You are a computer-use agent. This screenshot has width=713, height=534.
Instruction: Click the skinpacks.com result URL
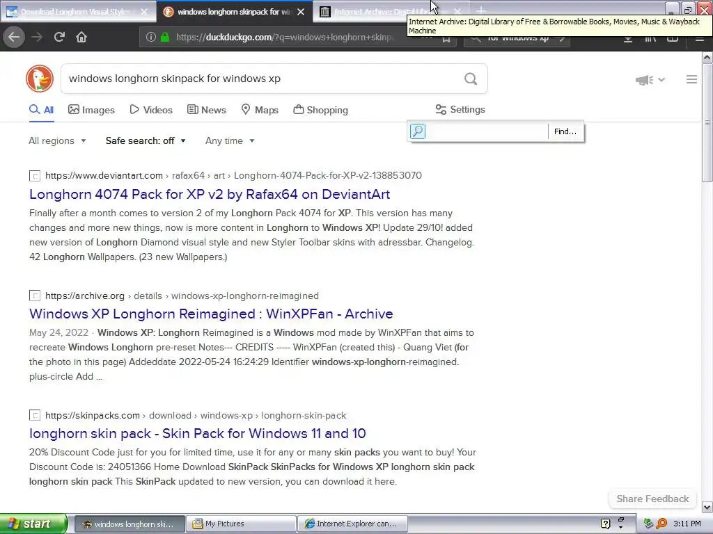tap(196, 415)
